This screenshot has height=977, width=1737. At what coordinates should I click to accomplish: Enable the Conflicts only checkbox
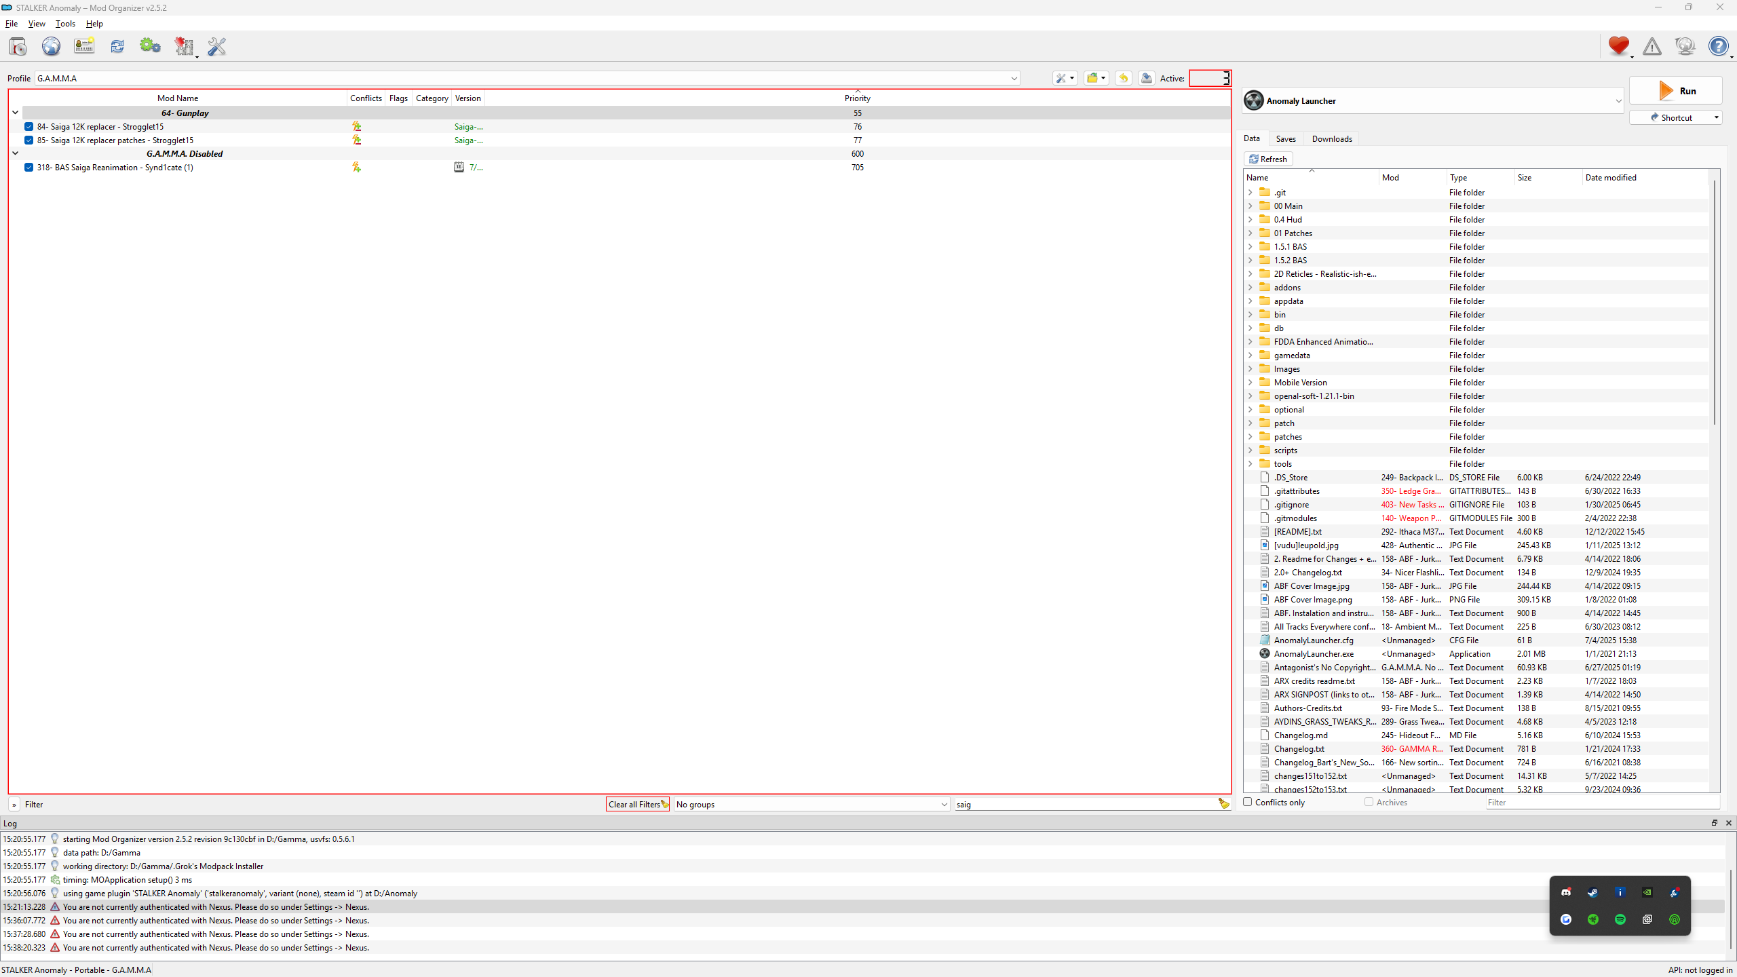(x=1247, y=802)
